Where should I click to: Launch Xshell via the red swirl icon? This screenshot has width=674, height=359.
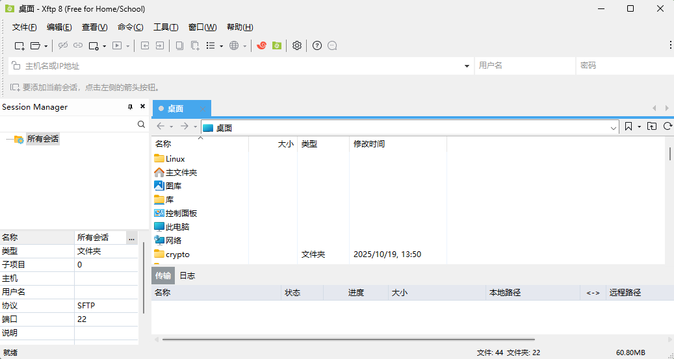(261, 45)
